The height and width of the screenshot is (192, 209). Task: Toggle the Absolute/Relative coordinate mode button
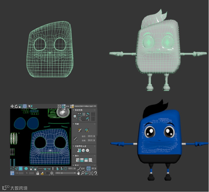[x=12, y=173]
